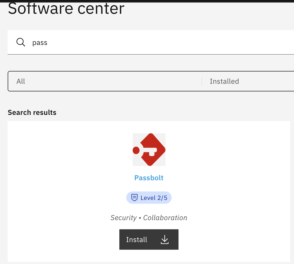The height and width of the screenshot is (264, 294).
Task: Switch to the Installed filter tab
Action: [x=224, y=81]
